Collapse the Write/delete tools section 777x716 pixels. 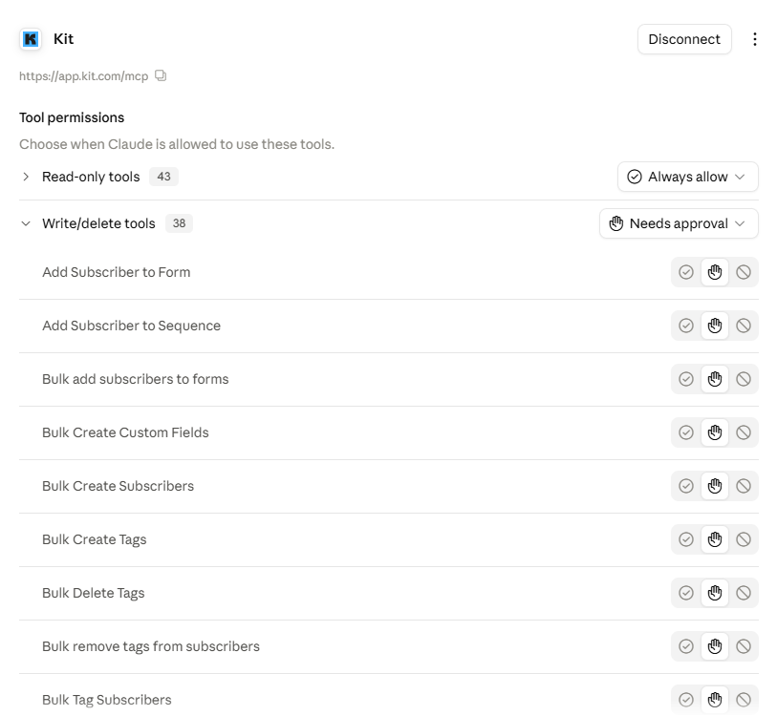click(26, 223)
